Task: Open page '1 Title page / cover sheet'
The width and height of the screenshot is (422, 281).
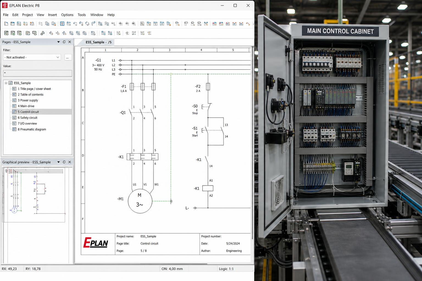Action: coord(34,89)
